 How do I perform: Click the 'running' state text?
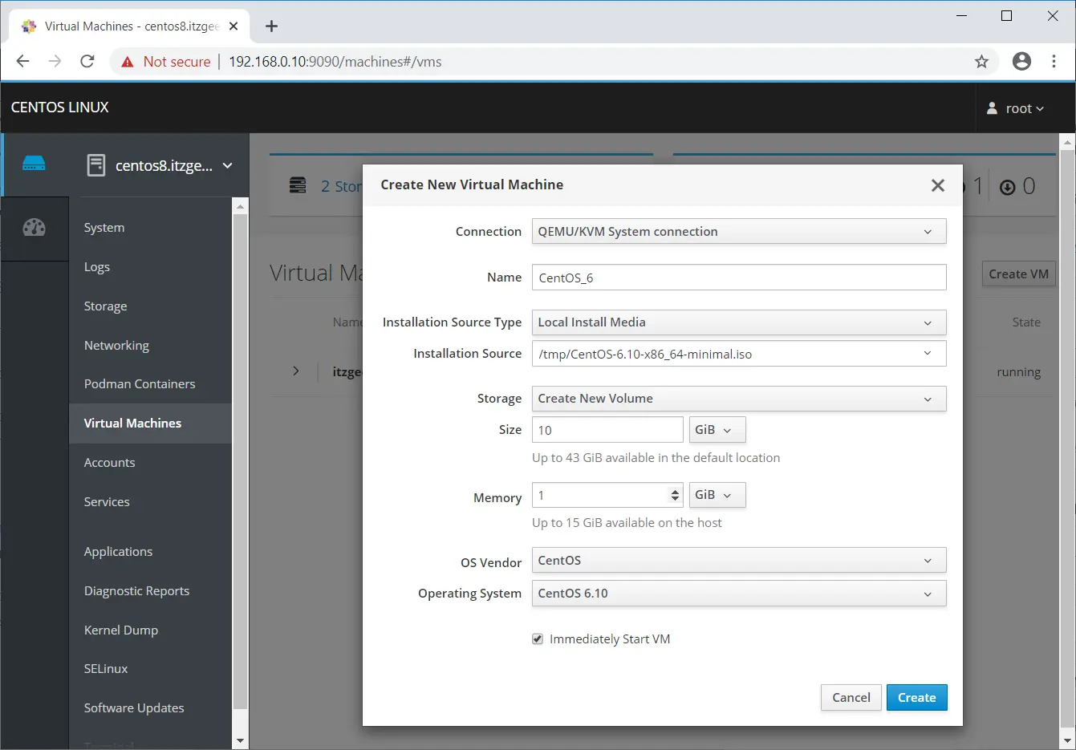click(x=1018, y=372)
